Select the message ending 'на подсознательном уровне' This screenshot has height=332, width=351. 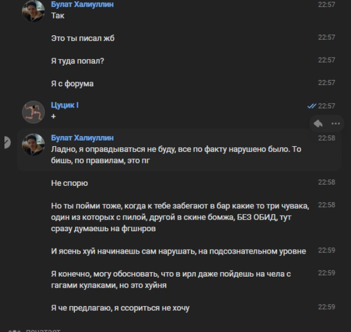click(178, 251)
